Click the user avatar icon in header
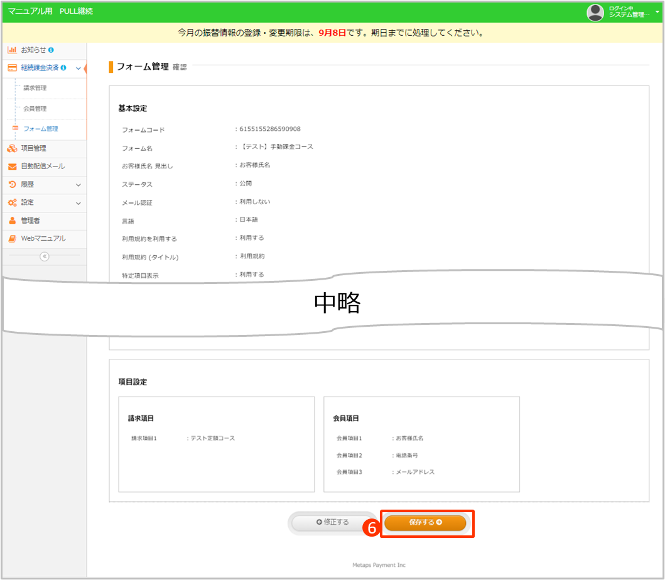The image size is (665, 580). 595,12
